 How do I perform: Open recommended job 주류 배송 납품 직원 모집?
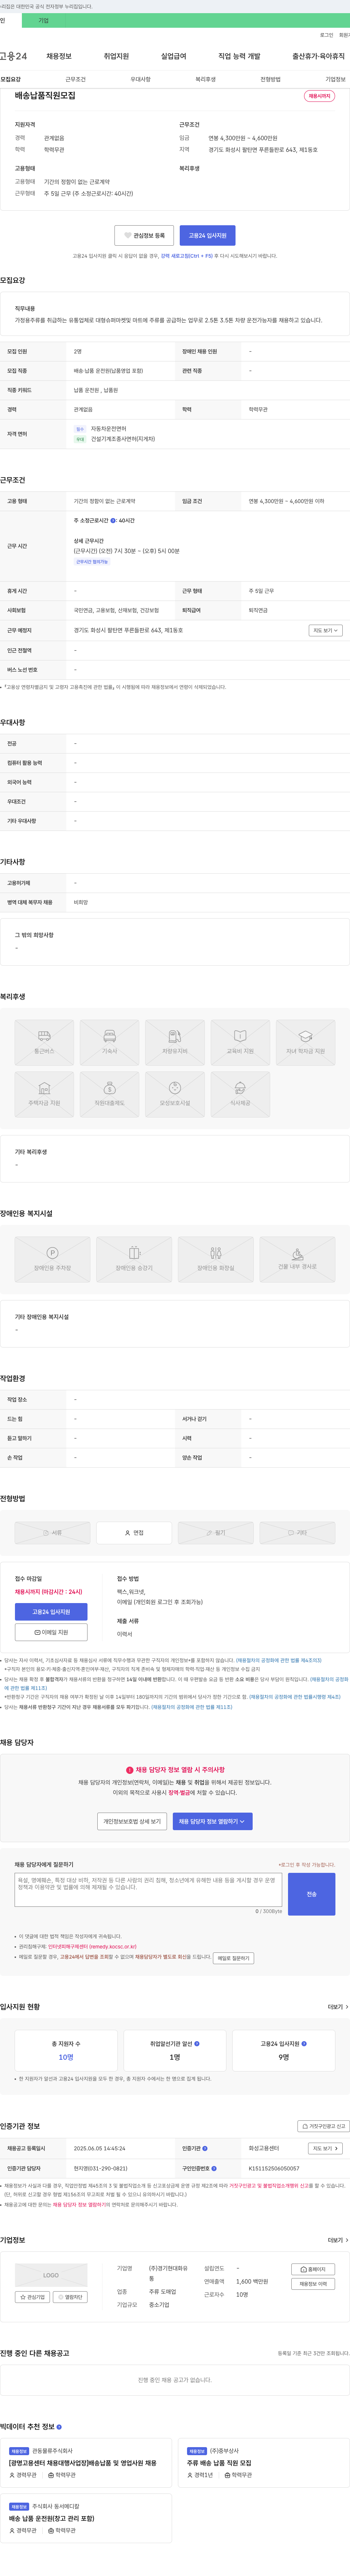(219, 2463)
